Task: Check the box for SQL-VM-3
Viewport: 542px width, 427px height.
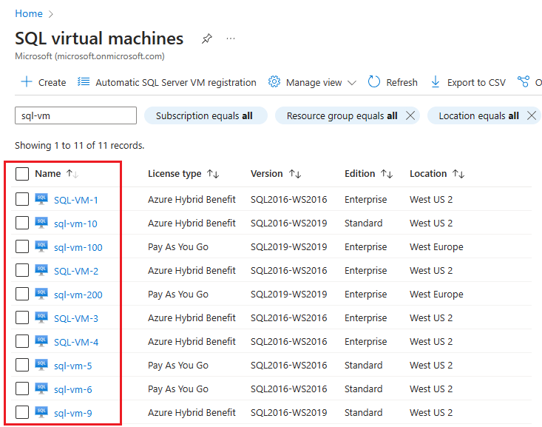Action: pos(22,317)
